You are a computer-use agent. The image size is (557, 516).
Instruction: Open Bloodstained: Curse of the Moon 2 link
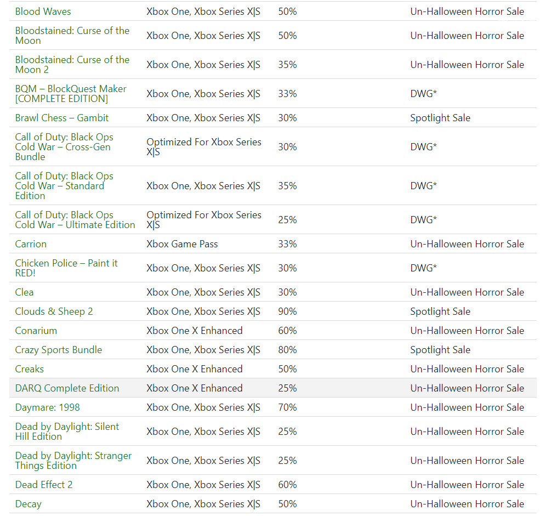72,65
